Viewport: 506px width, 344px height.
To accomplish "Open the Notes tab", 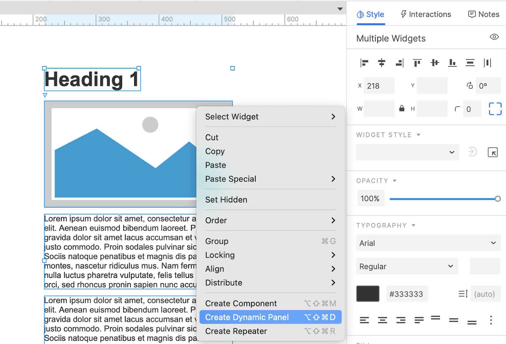I will [484, 14].
